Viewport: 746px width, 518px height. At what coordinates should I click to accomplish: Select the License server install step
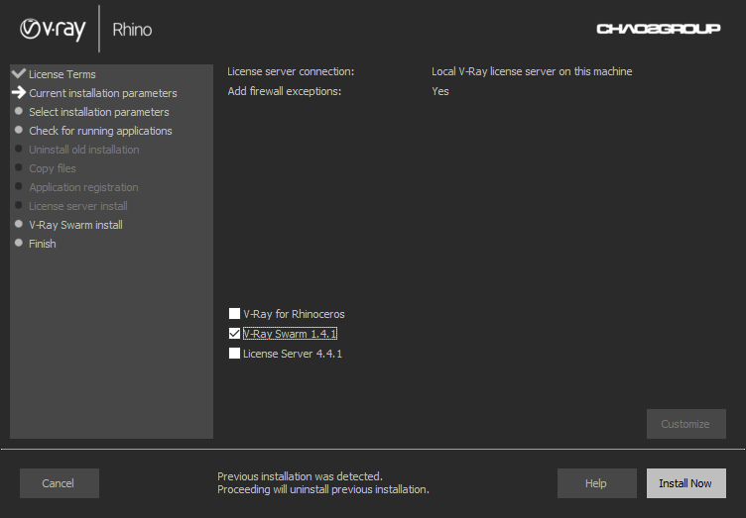[x=78, y=206]
